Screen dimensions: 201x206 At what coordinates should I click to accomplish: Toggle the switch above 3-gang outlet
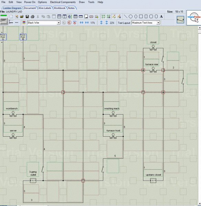coord(43,170)
